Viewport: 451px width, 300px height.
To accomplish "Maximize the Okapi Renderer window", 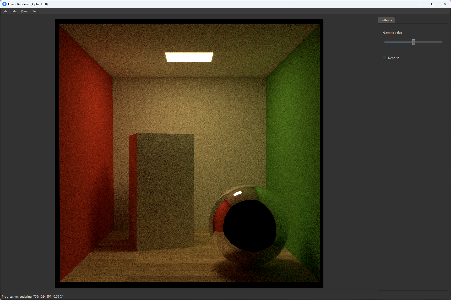I will (x=433, y=4).
